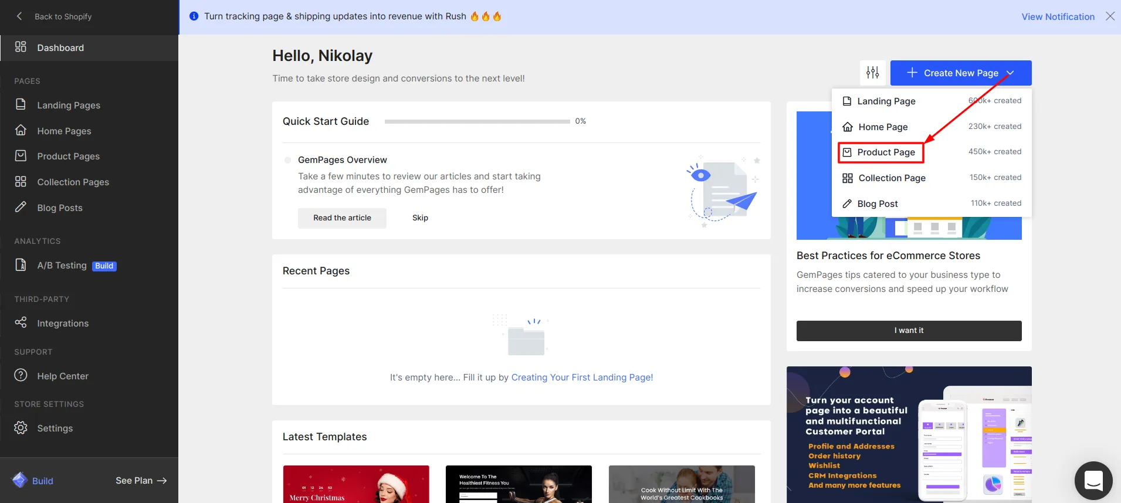The image size is (1121, 503).
Task: Open the Dashboard grid icon
Action: 21,47
